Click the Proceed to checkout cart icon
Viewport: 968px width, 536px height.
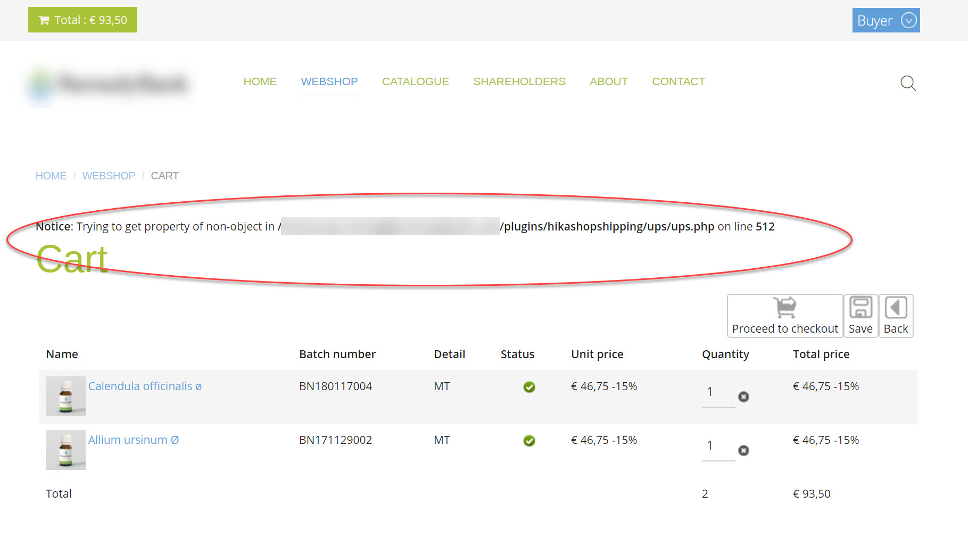coord(785,308)
